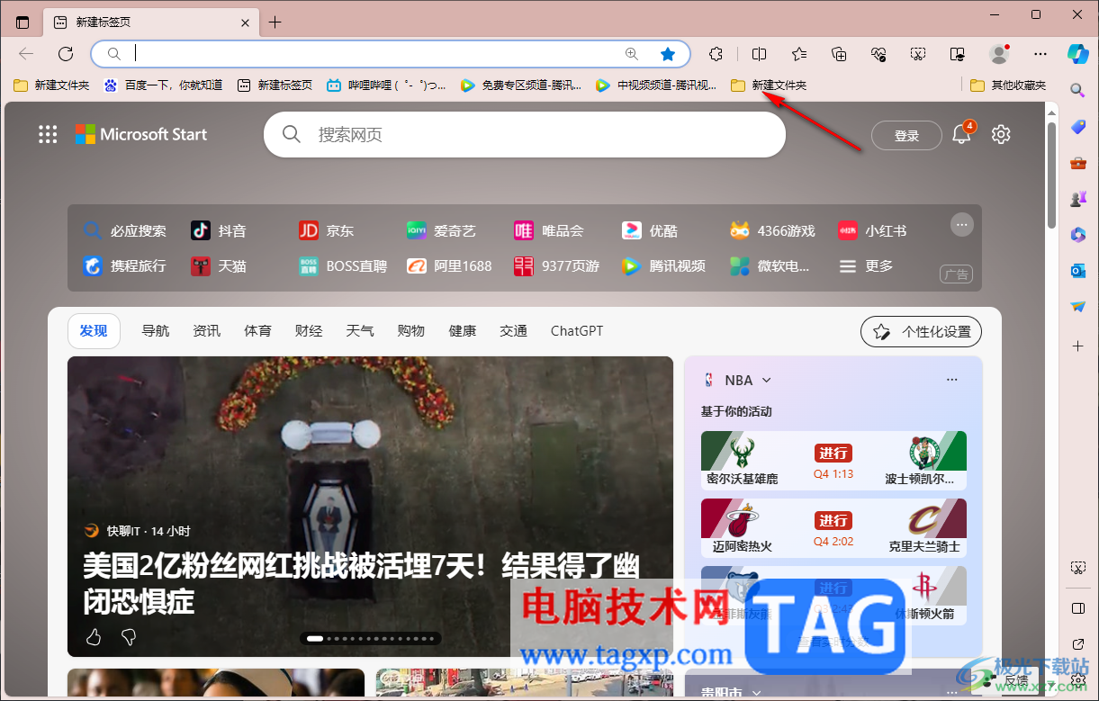Viewport: 1099px width, 701px height.
Task: Open sidebar Games chess icon
Action: coord(1077,199)
